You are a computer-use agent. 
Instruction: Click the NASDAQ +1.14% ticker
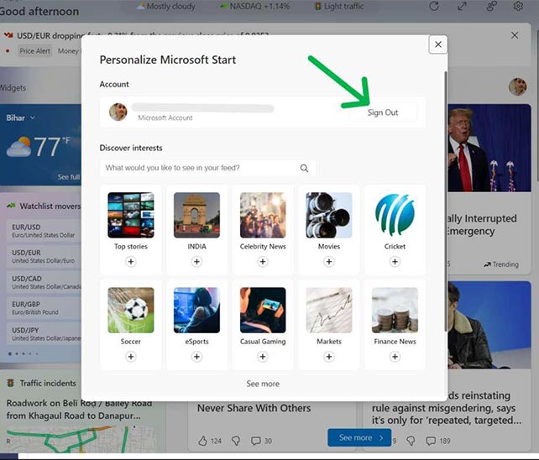point(254,6)
